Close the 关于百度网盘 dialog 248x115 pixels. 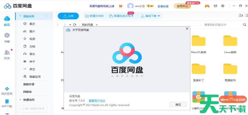click(x=187, y=29)
